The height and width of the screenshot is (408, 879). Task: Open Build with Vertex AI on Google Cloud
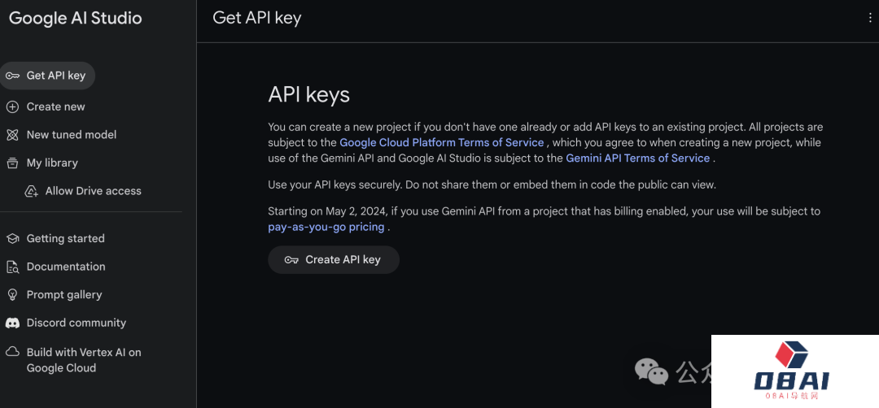pos(84,360)
